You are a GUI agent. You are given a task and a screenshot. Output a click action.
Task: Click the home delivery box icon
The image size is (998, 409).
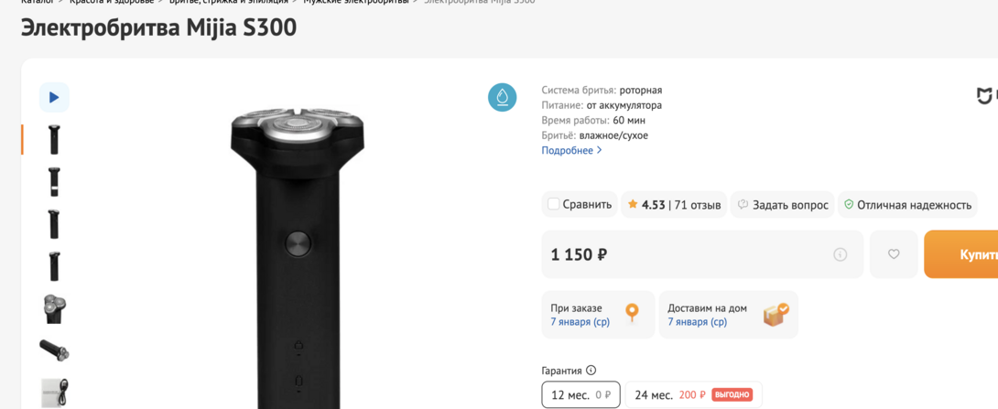(776, 314)
